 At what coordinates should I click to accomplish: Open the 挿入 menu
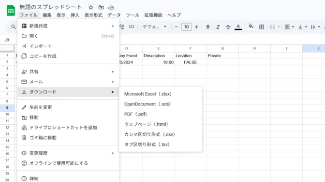click(75, 15)
